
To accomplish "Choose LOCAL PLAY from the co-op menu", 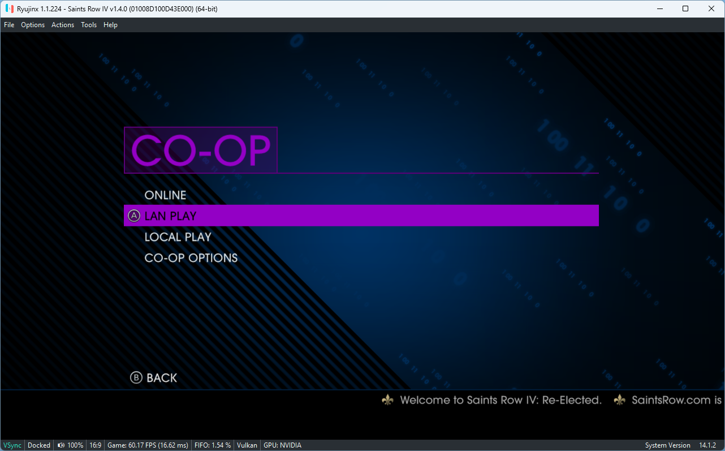I will tap(178, 237).
